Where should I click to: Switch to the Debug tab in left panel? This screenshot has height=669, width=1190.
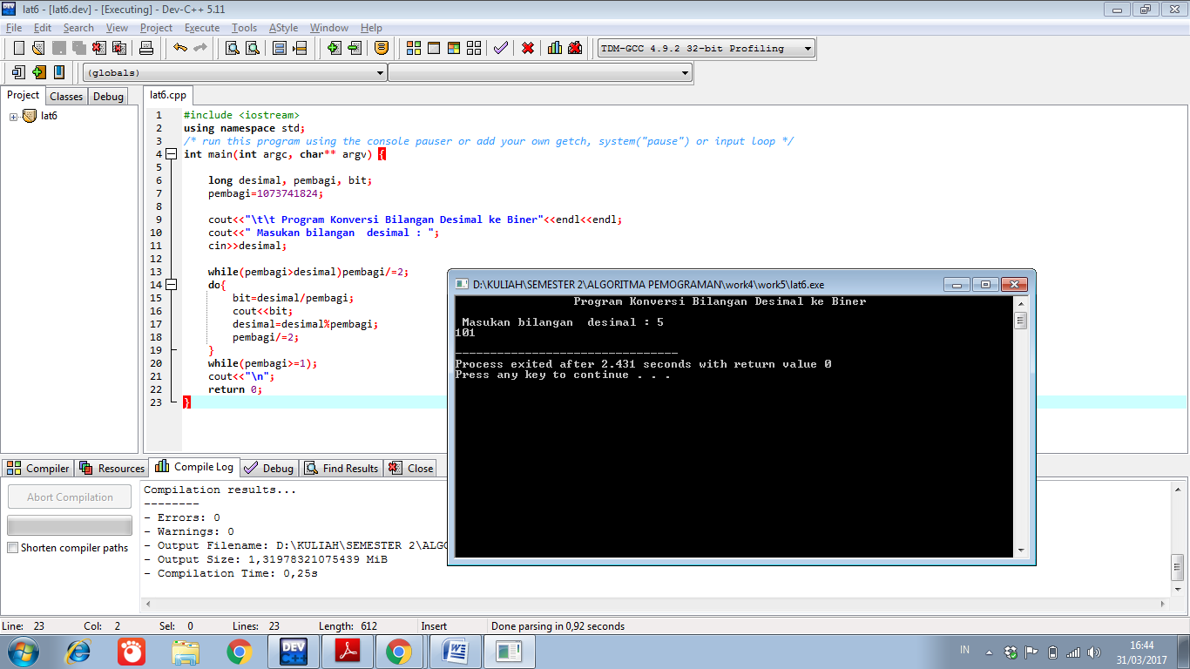tap(108, 97)
